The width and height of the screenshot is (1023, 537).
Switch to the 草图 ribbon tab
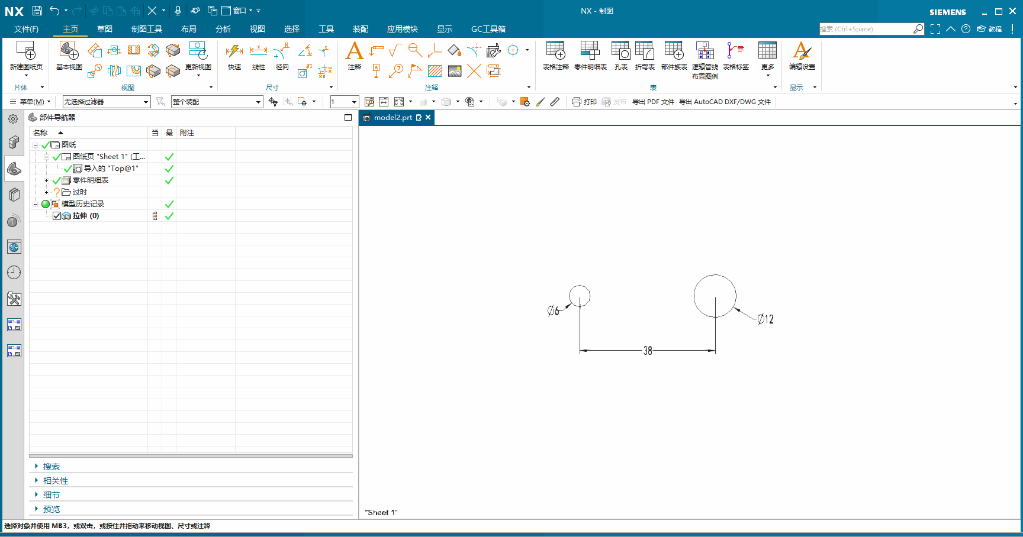click(105, 29)
